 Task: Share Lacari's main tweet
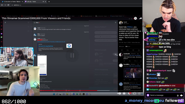[139, 50]
